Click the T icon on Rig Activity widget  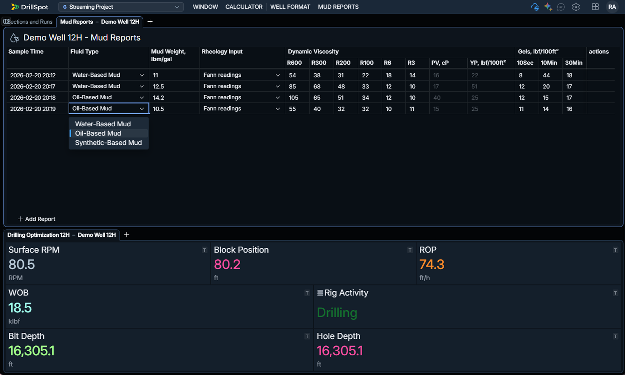[615, 293]
